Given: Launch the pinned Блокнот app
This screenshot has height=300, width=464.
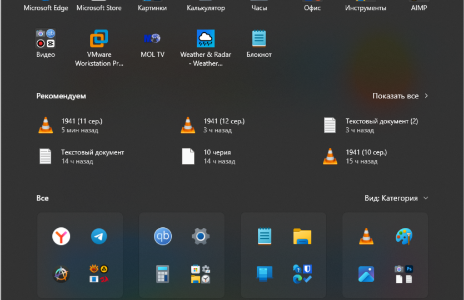Looking at the screenshot, I should click(259, 43).
